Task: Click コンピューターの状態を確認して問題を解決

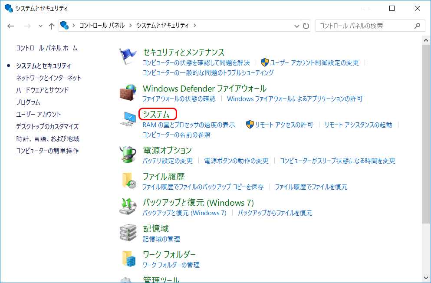Action: click(x=196, y=63)
